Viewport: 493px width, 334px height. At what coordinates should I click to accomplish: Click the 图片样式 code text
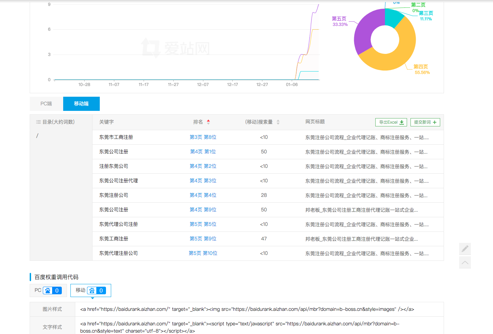(247, 309)
